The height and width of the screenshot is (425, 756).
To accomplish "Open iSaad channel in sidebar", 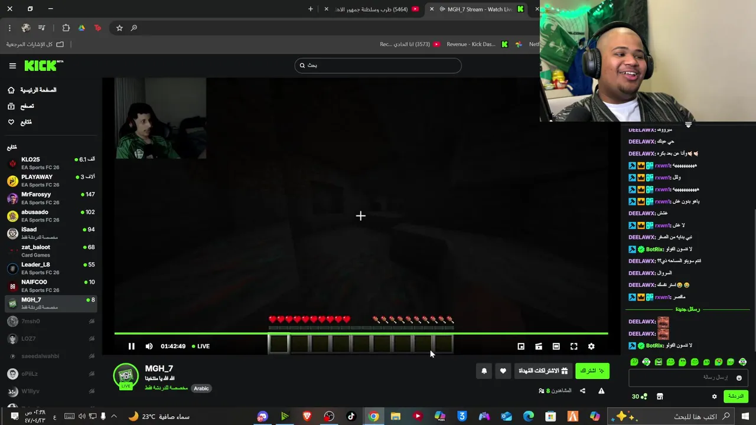I will (x=51, y=233).
